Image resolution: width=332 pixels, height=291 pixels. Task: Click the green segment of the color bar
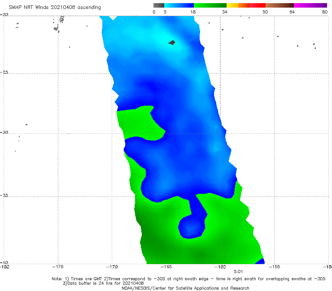[x=210, y=5]
